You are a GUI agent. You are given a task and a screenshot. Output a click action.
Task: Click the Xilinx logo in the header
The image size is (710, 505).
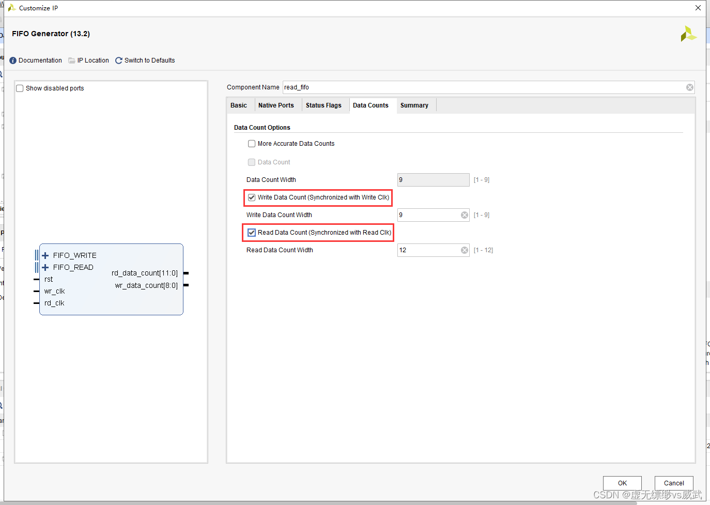click(x=688, y=34)
